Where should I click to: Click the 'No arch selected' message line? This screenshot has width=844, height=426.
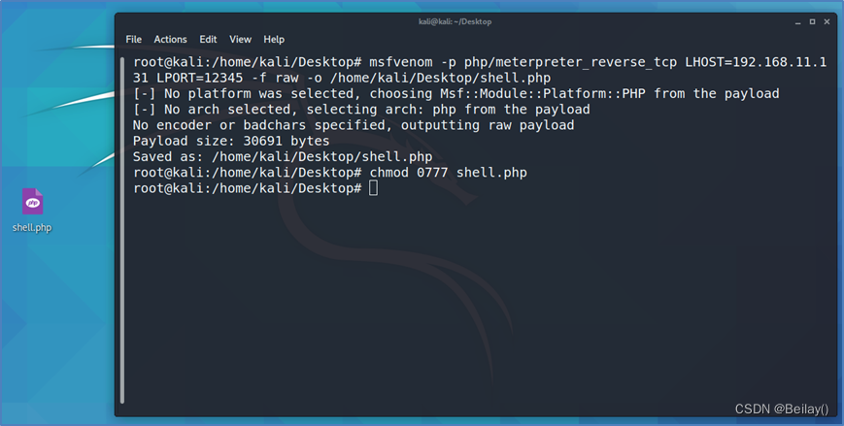(x=361, y=110)
